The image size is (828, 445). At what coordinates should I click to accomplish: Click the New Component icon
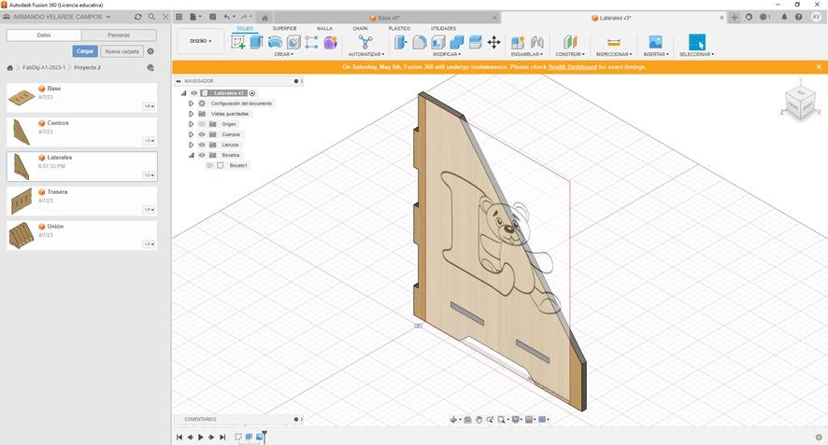pyautogui.click(x=518, y=42)
